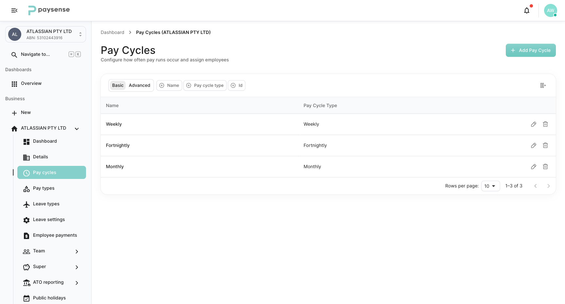This screenshot has height=304, width=565.
Task: Click the Public holidays calendar icon
Action: pos(26,298)
